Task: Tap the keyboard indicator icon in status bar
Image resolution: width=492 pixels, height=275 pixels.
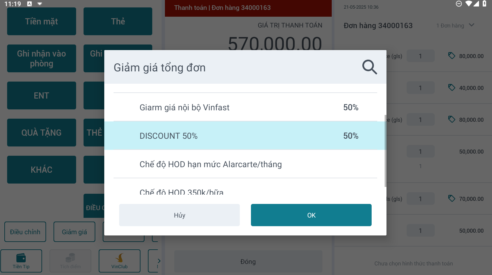Action: pyautogui.click(x=29, y=4)
